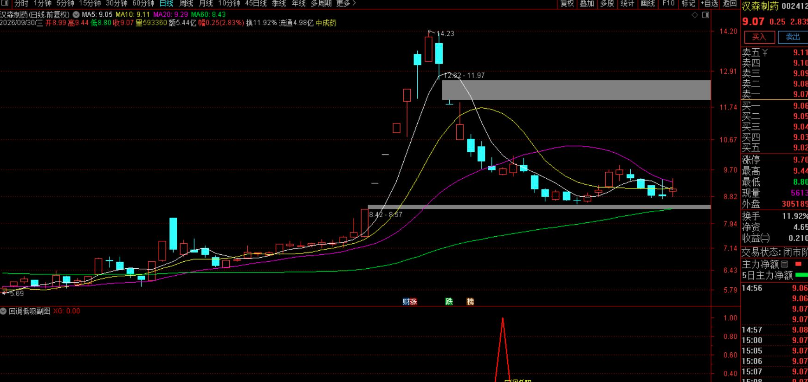
Task: Switch to 季线 quarterly chart
Action: point(279,3)
